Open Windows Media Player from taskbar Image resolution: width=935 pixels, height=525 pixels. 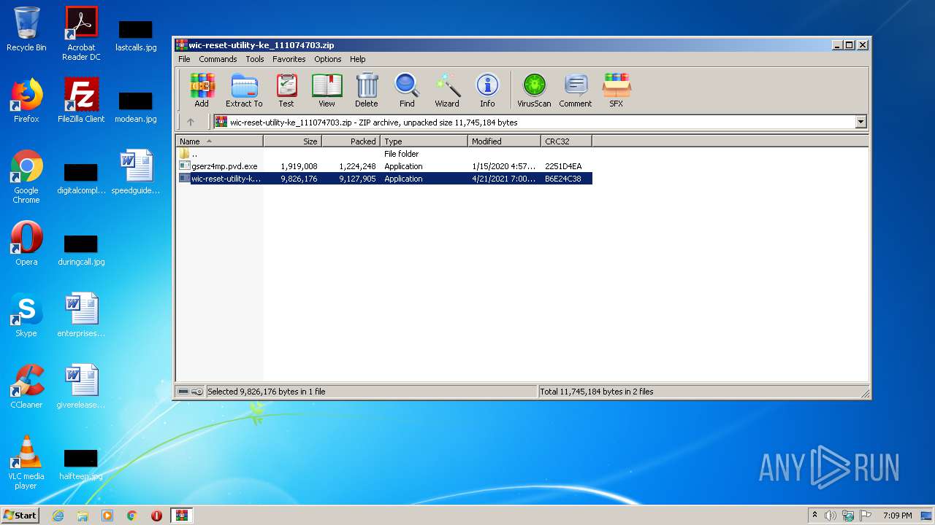[x=107, y=516]
